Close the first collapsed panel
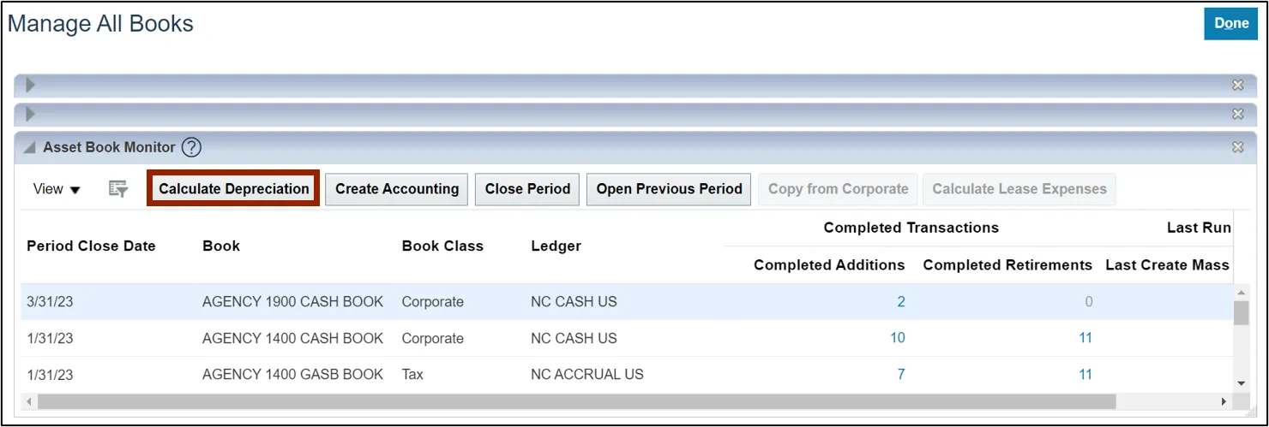1269x427 pixels. click(1238, 86)
